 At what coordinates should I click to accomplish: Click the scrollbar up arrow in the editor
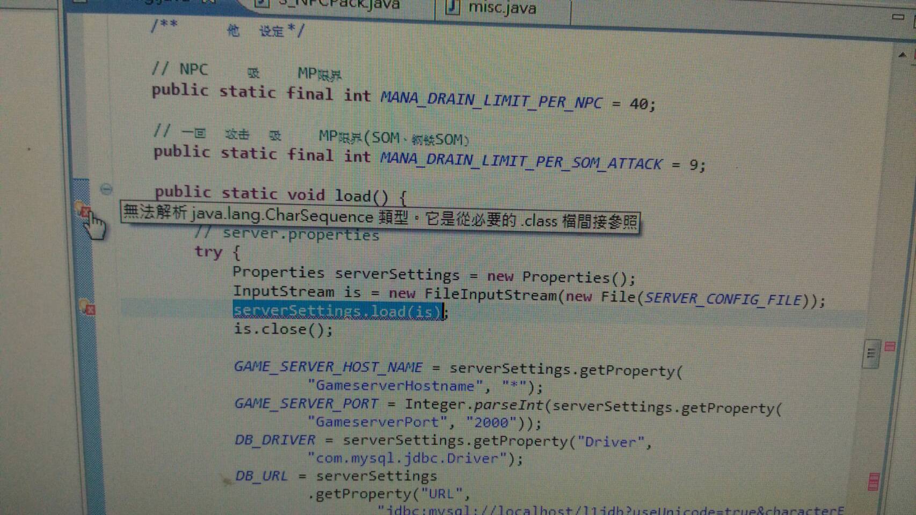pos(902,55)
